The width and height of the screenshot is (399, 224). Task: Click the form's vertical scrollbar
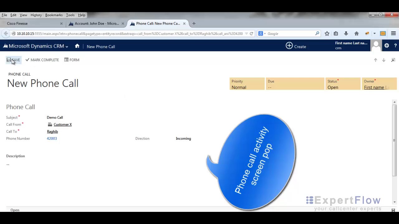[x=394, y=140]
